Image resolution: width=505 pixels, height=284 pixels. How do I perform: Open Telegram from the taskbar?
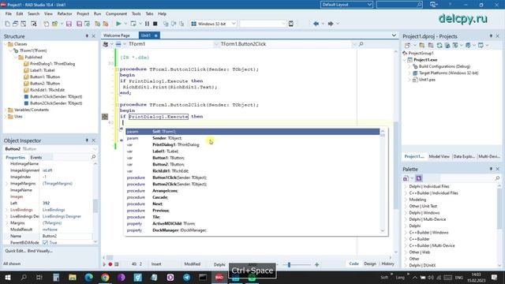tap(186, 277)
